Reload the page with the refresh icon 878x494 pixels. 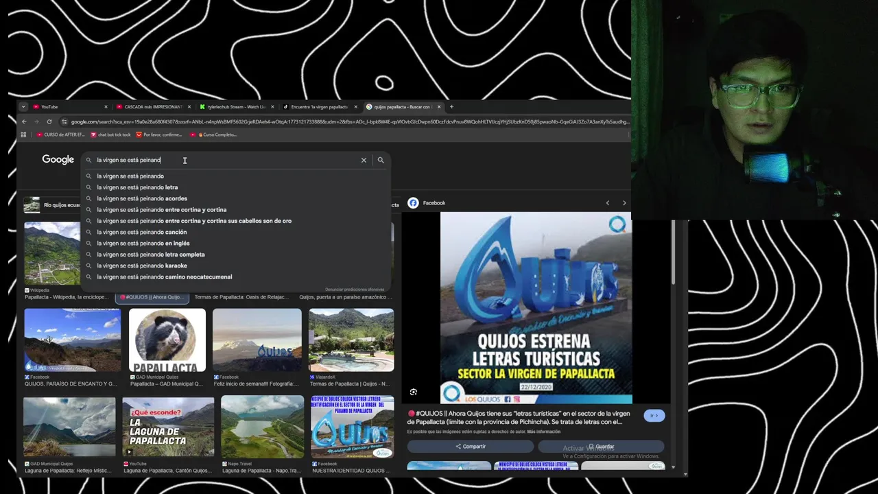(x=49, y=121)
